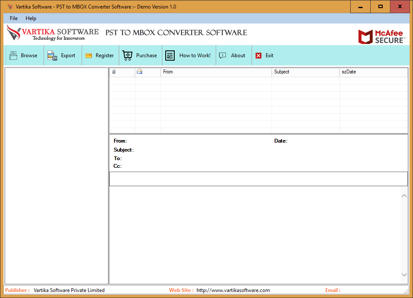Viewport: 413px width, 298px height.
Task: Close the converter window
Action: (400, 7)
